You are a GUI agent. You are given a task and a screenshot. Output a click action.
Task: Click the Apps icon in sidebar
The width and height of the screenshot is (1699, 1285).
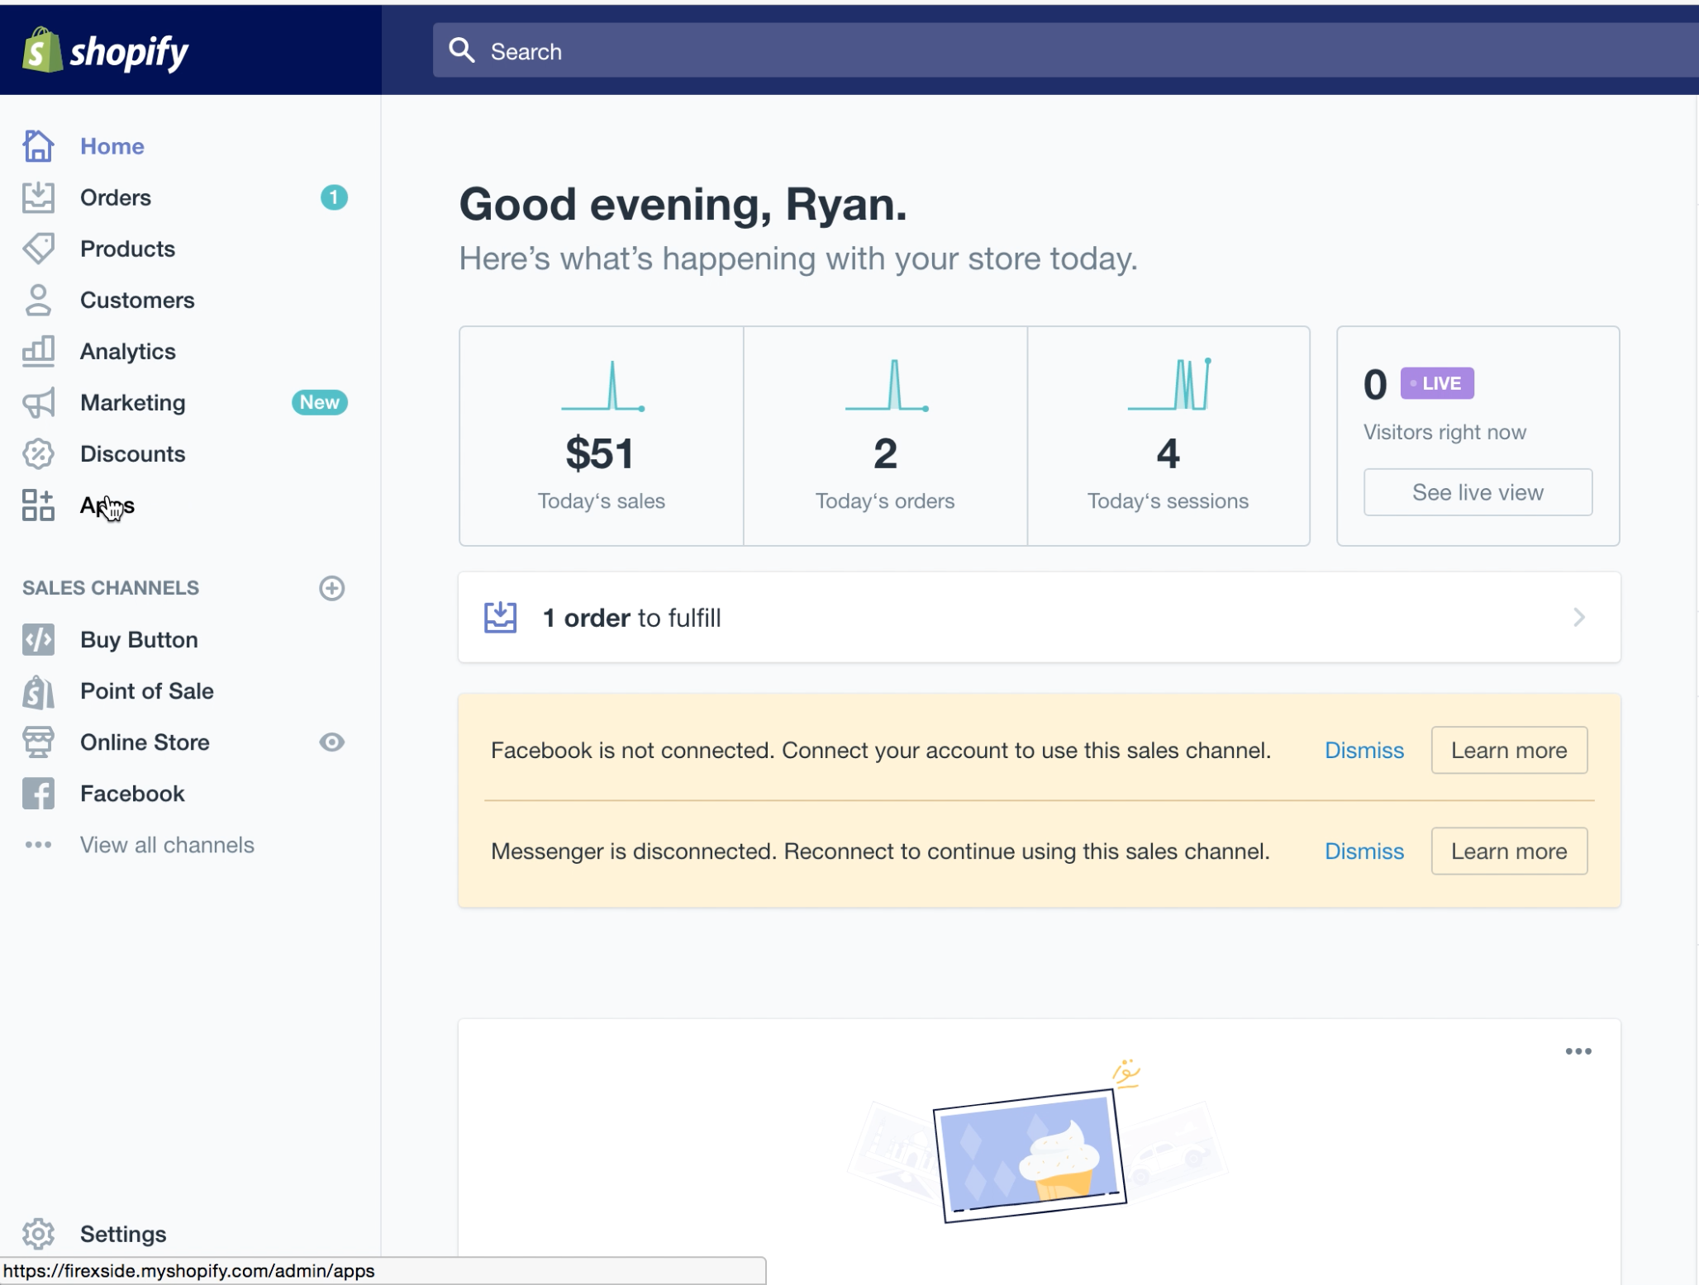[x=38, y=504]
